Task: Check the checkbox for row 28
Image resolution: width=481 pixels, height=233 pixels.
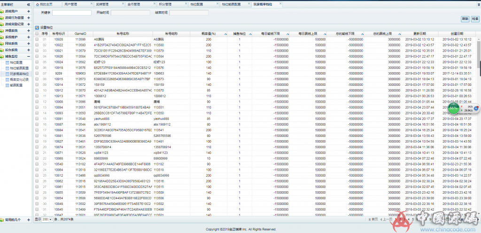Action: pyautogui.click(x=37, y=192)
